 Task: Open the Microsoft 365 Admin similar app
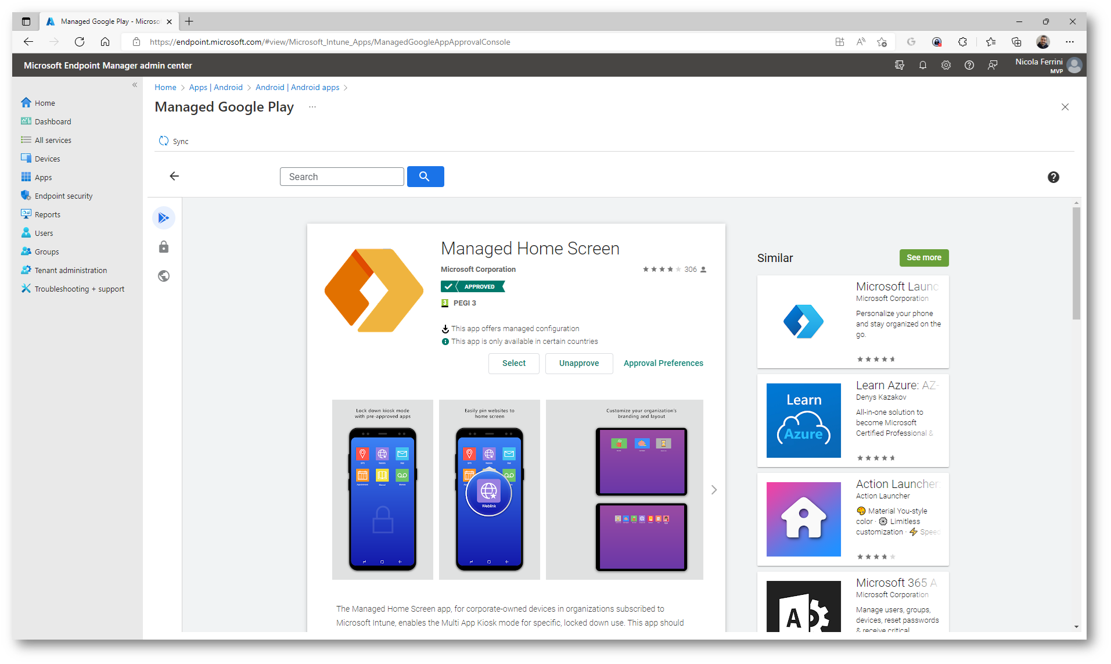(x=853, y=602)
